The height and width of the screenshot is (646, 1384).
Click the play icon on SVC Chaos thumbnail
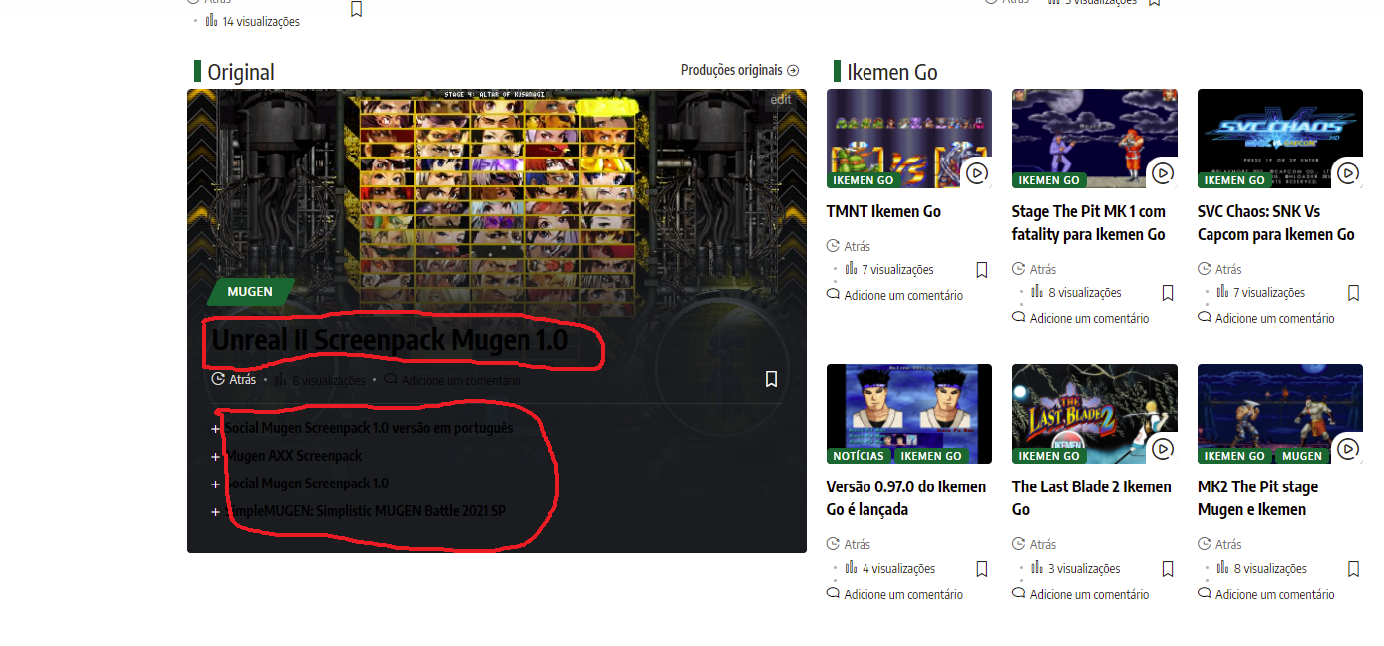[1348, 172]
